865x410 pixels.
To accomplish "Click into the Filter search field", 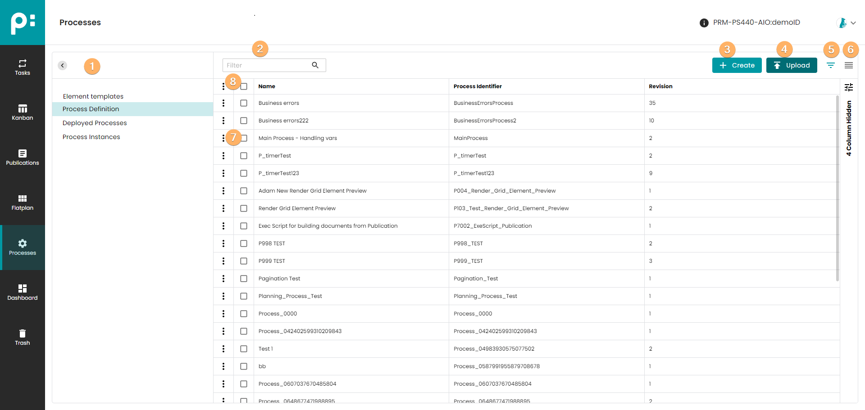I will (x=266, y=65).
